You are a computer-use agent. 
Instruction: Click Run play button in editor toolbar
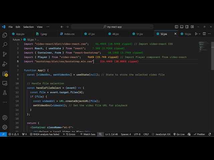(x=196, y=34)
